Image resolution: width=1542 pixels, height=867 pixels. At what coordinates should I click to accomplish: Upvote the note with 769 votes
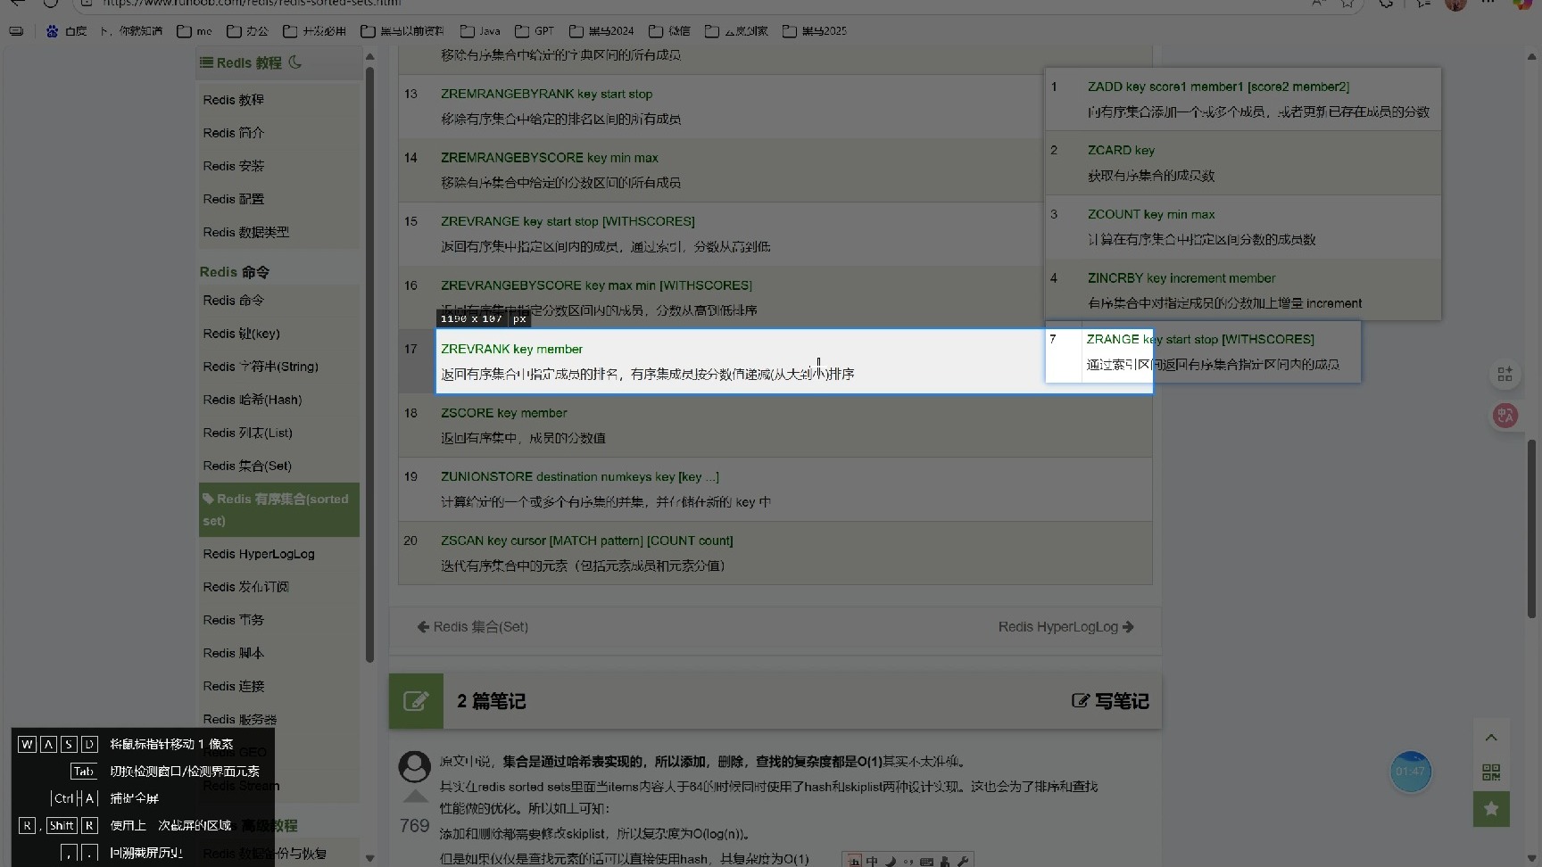click(415, 797)
